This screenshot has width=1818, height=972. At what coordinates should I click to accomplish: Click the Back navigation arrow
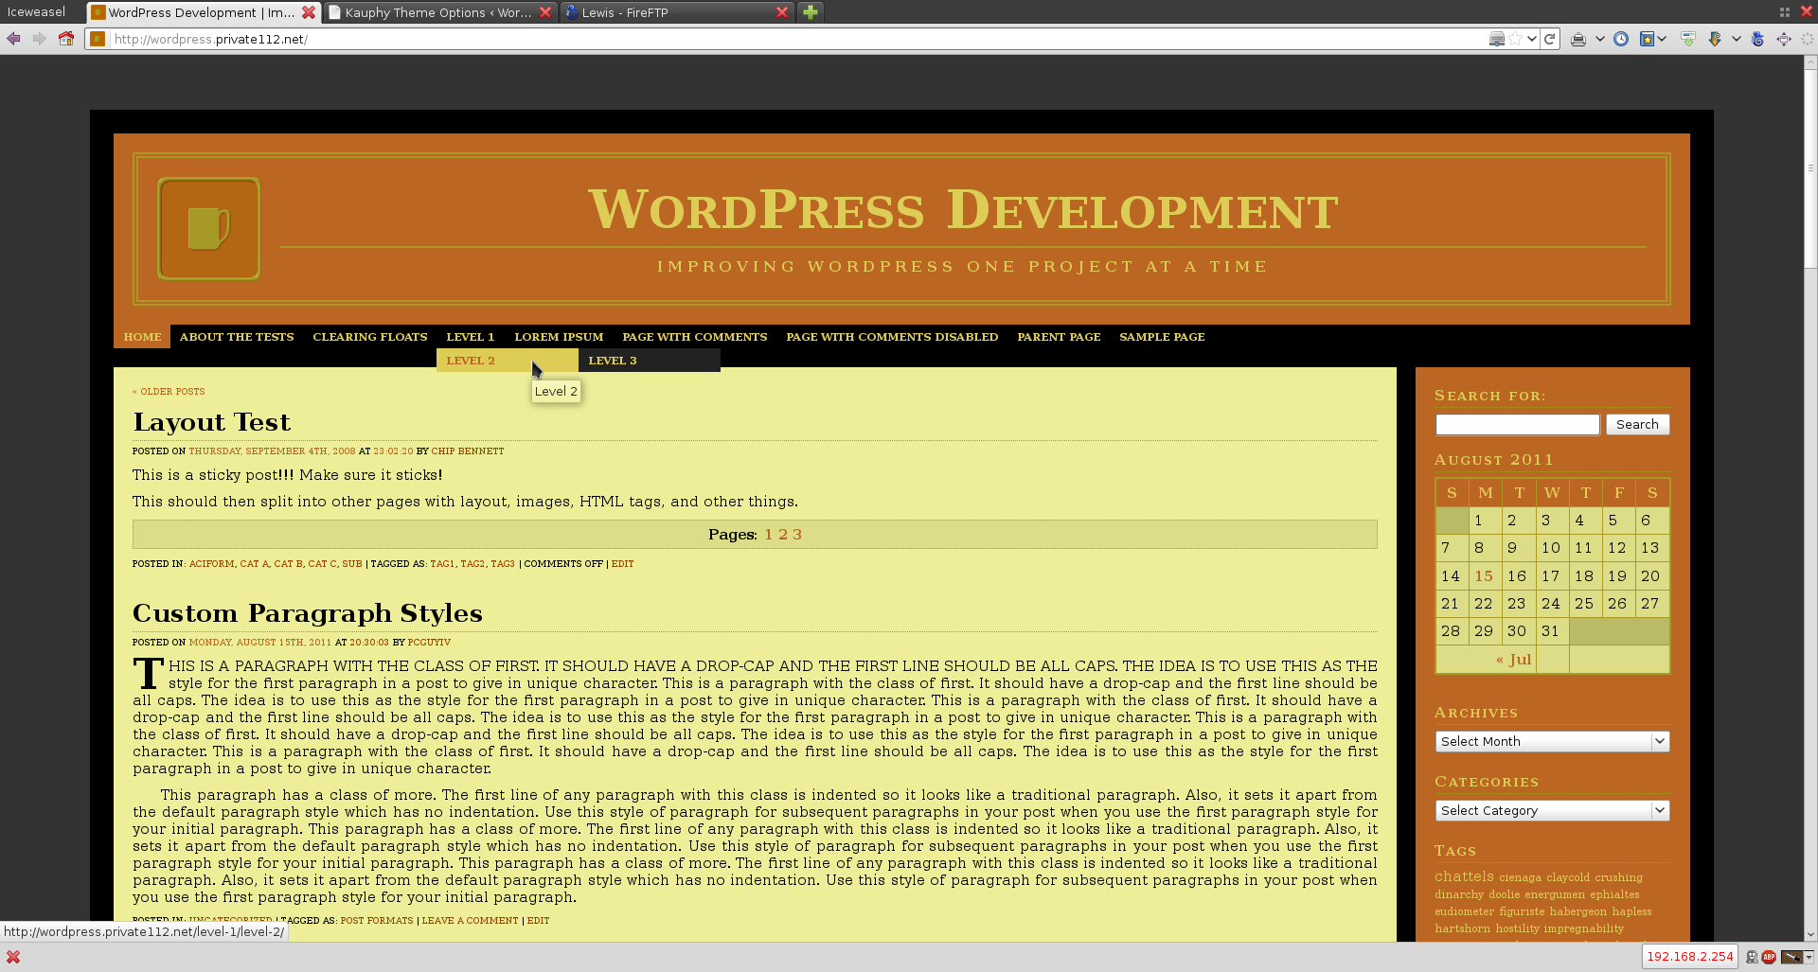click(12, 39)
